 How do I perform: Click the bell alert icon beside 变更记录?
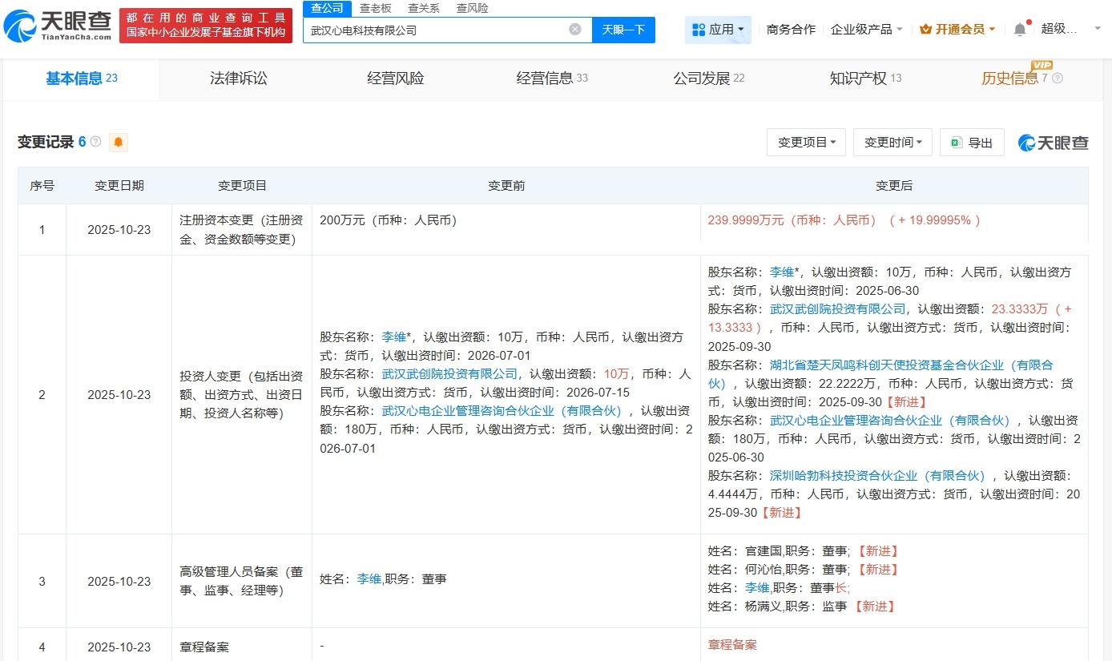click(118, 142)
